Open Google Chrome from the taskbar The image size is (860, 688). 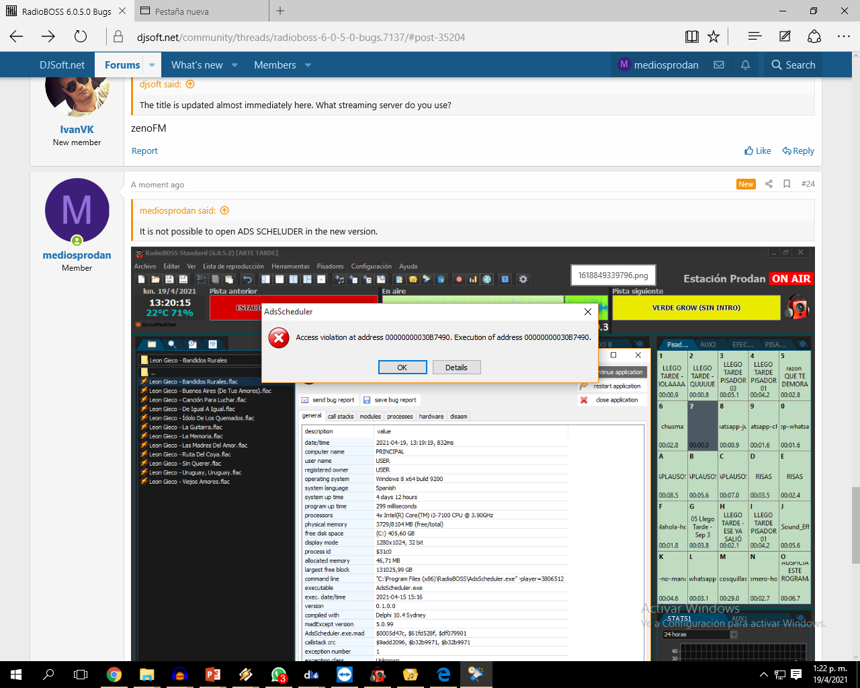tap(114, 675)
